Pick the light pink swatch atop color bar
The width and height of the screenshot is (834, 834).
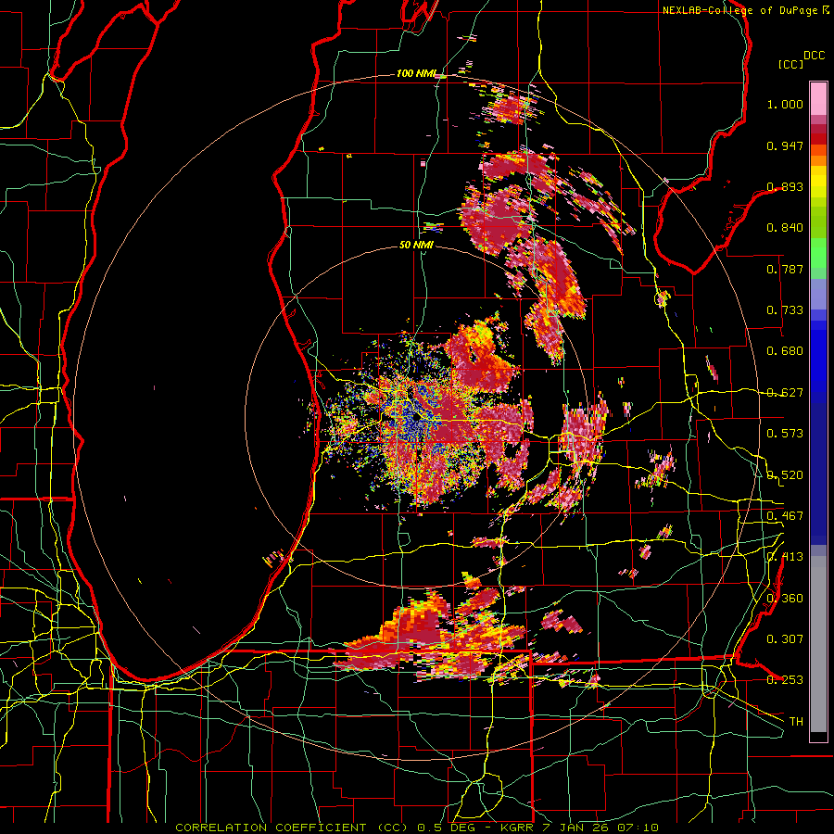[x=818, y=98]
